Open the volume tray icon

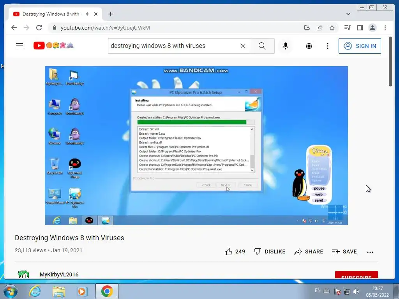click(x=356, y=292)
